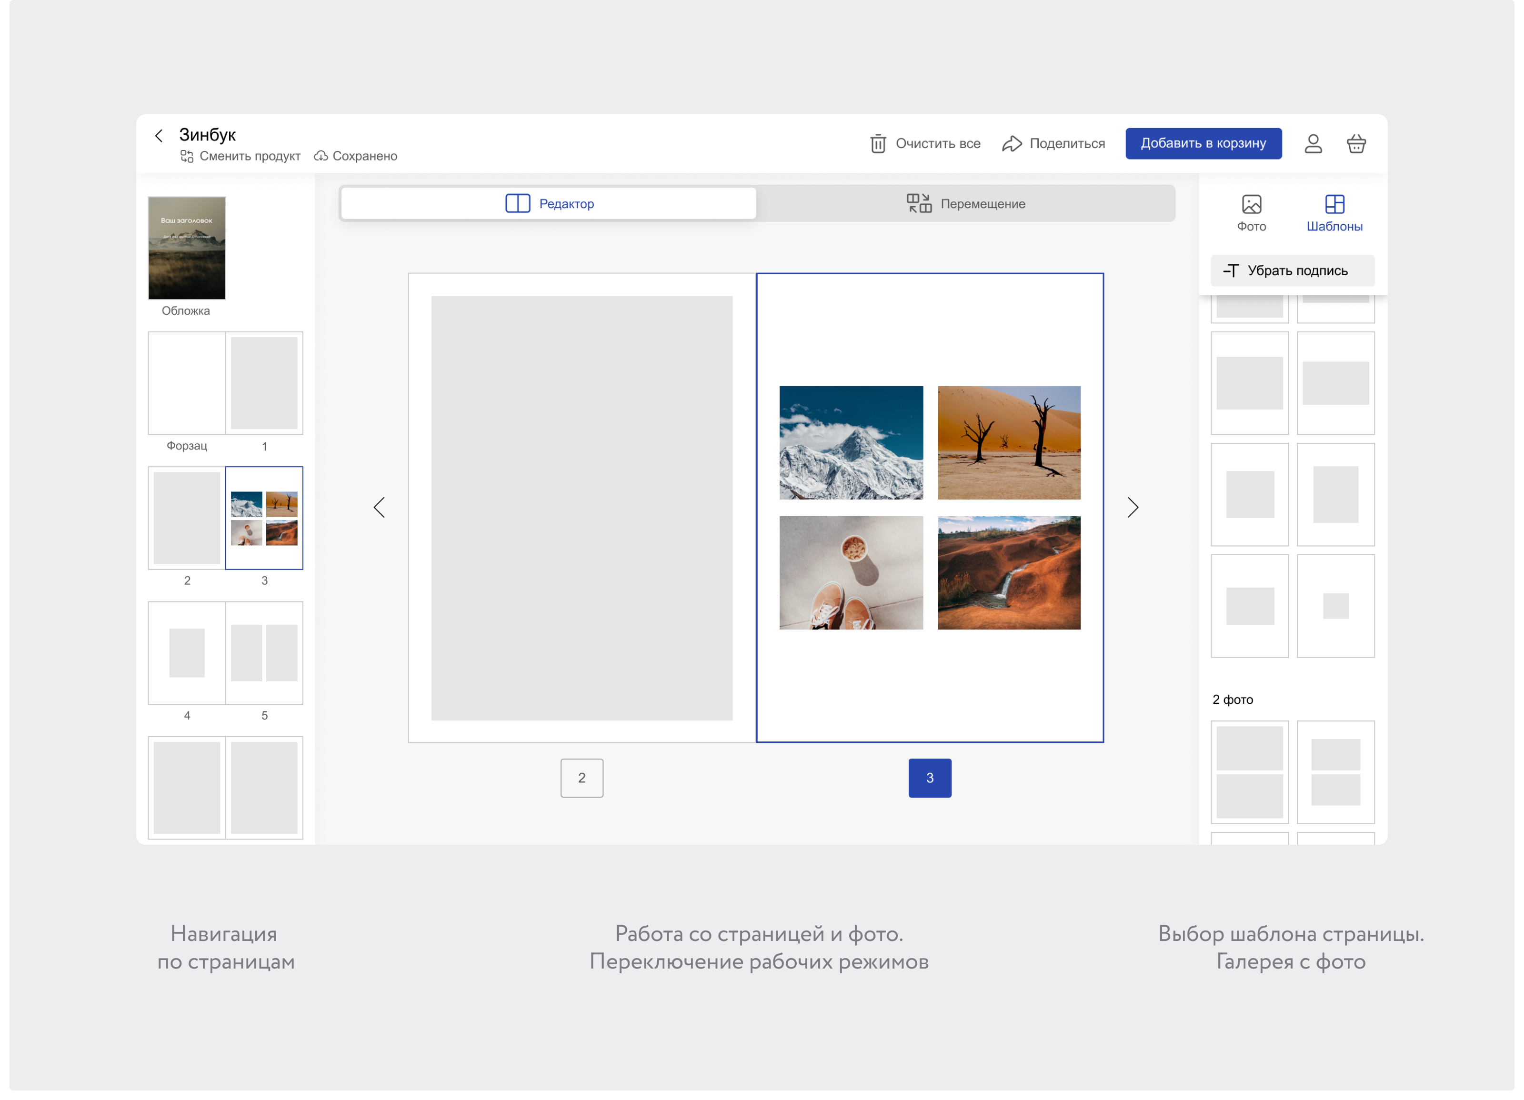Viewport: 1524px width, 1100px height.
Task: Switch to Перемещение mode
Action: (966, 204)
